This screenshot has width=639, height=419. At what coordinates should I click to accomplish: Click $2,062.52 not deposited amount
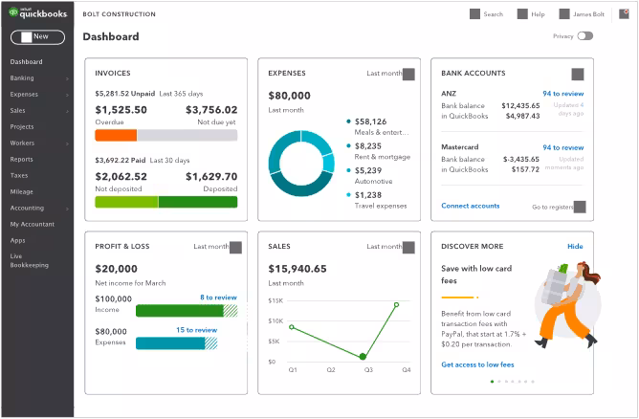click(x=121, y=176)
